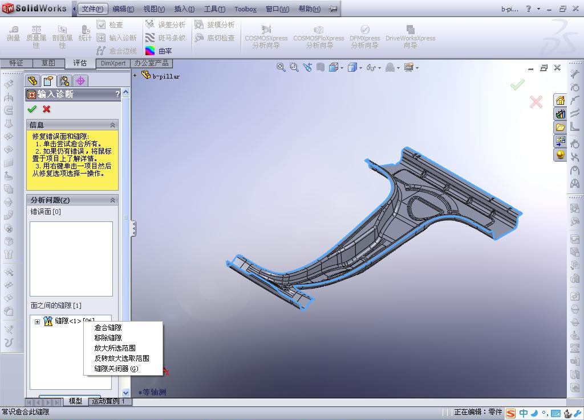
Task: Launch COSMOSFloXpress analysis wizard
Action: [x=319, y=37]
